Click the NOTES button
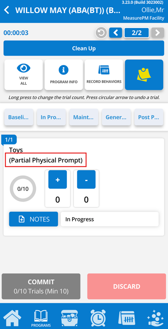Image resolution: width=168 pixels, height=329 pixels. click(33, 219)
